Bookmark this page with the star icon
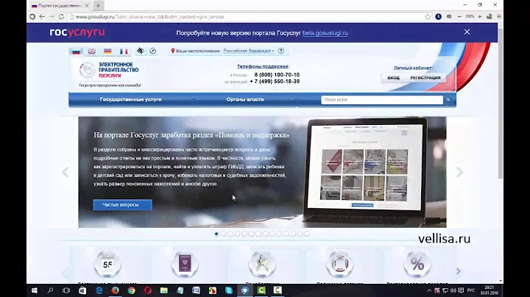 (428, 16)
